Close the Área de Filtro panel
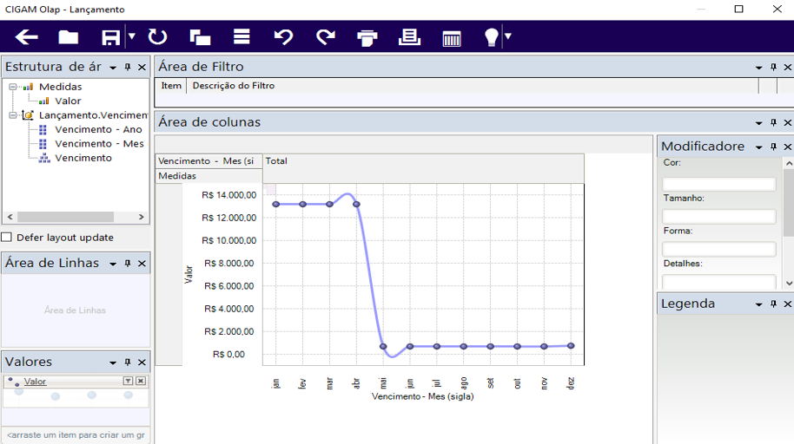The width and height of the screenshot is (794, 444). (x=787, y=68)
